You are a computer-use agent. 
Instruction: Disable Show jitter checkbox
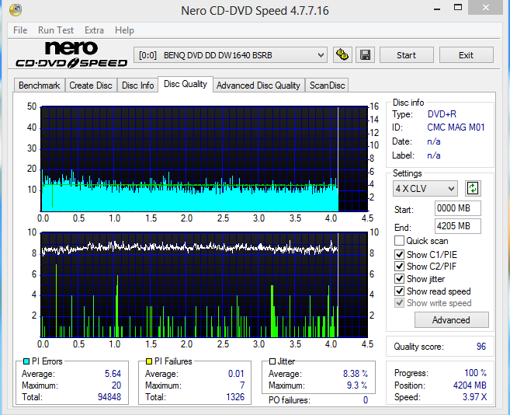click(x=399, y=278)
